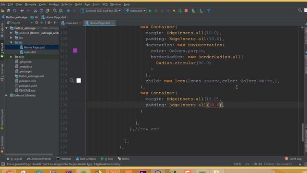The image size is (307, 173).
Task: Click lib breadcrumb in navigation bar
Action: [34, 17]
